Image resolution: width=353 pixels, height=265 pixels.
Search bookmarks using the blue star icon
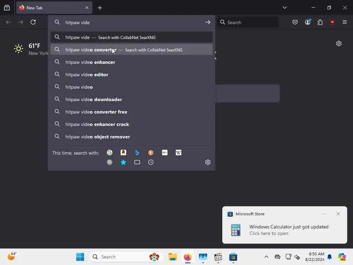(x=123, y=162)
